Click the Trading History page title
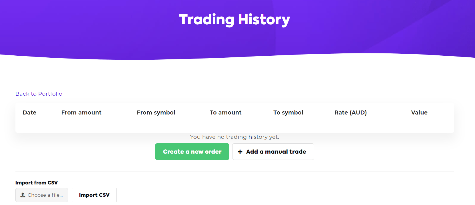Image resolution: width=475 pixels, height=205 pixels. pos(234,19)
